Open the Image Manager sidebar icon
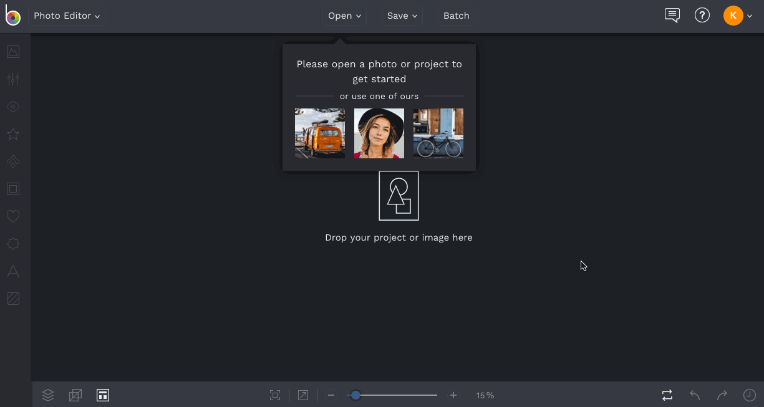Image resolution: width=764 pixels, height=407 pixels. point(13,52)
